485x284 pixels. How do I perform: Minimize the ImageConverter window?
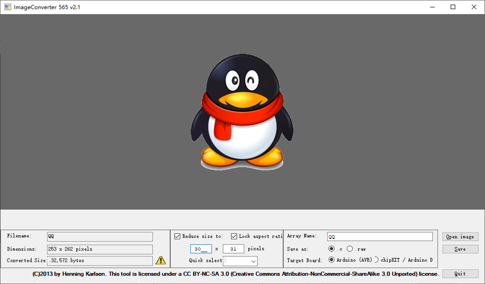(x=432, y=7)
